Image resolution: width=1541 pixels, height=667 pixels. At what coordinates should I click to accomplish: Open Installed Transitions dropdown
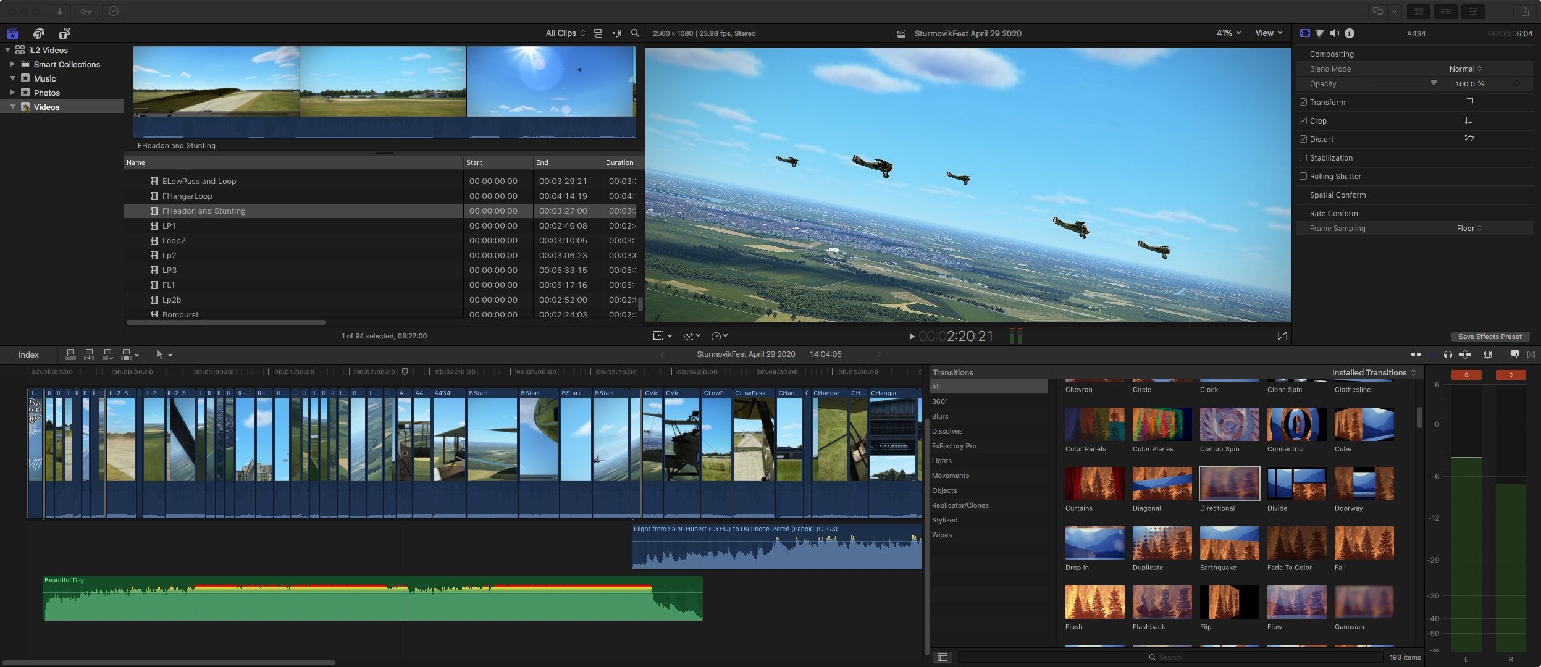pyautogui.click(x=1374, y=372)
